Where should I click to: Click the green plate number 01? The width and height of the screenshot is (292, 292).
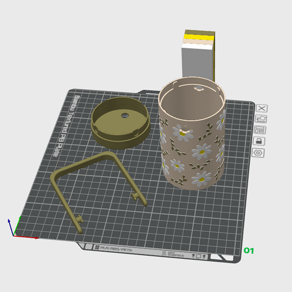[249, 251]
